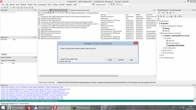
Task: Click the monitor icon left of Debug Layout combo
Action: pos(93,4)
